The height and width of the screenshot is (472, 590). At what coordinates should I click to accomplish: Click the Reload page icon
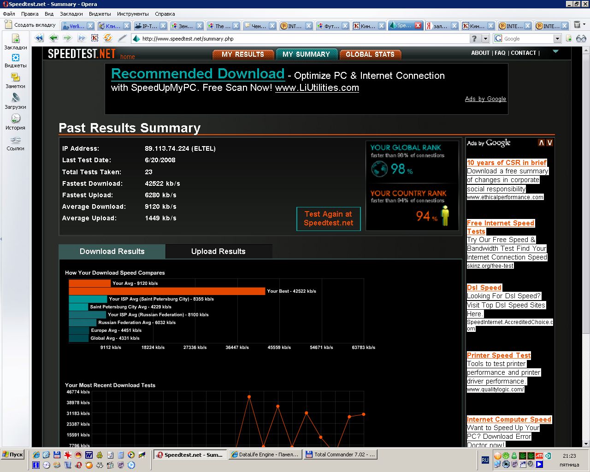click(x=108, y=38)
